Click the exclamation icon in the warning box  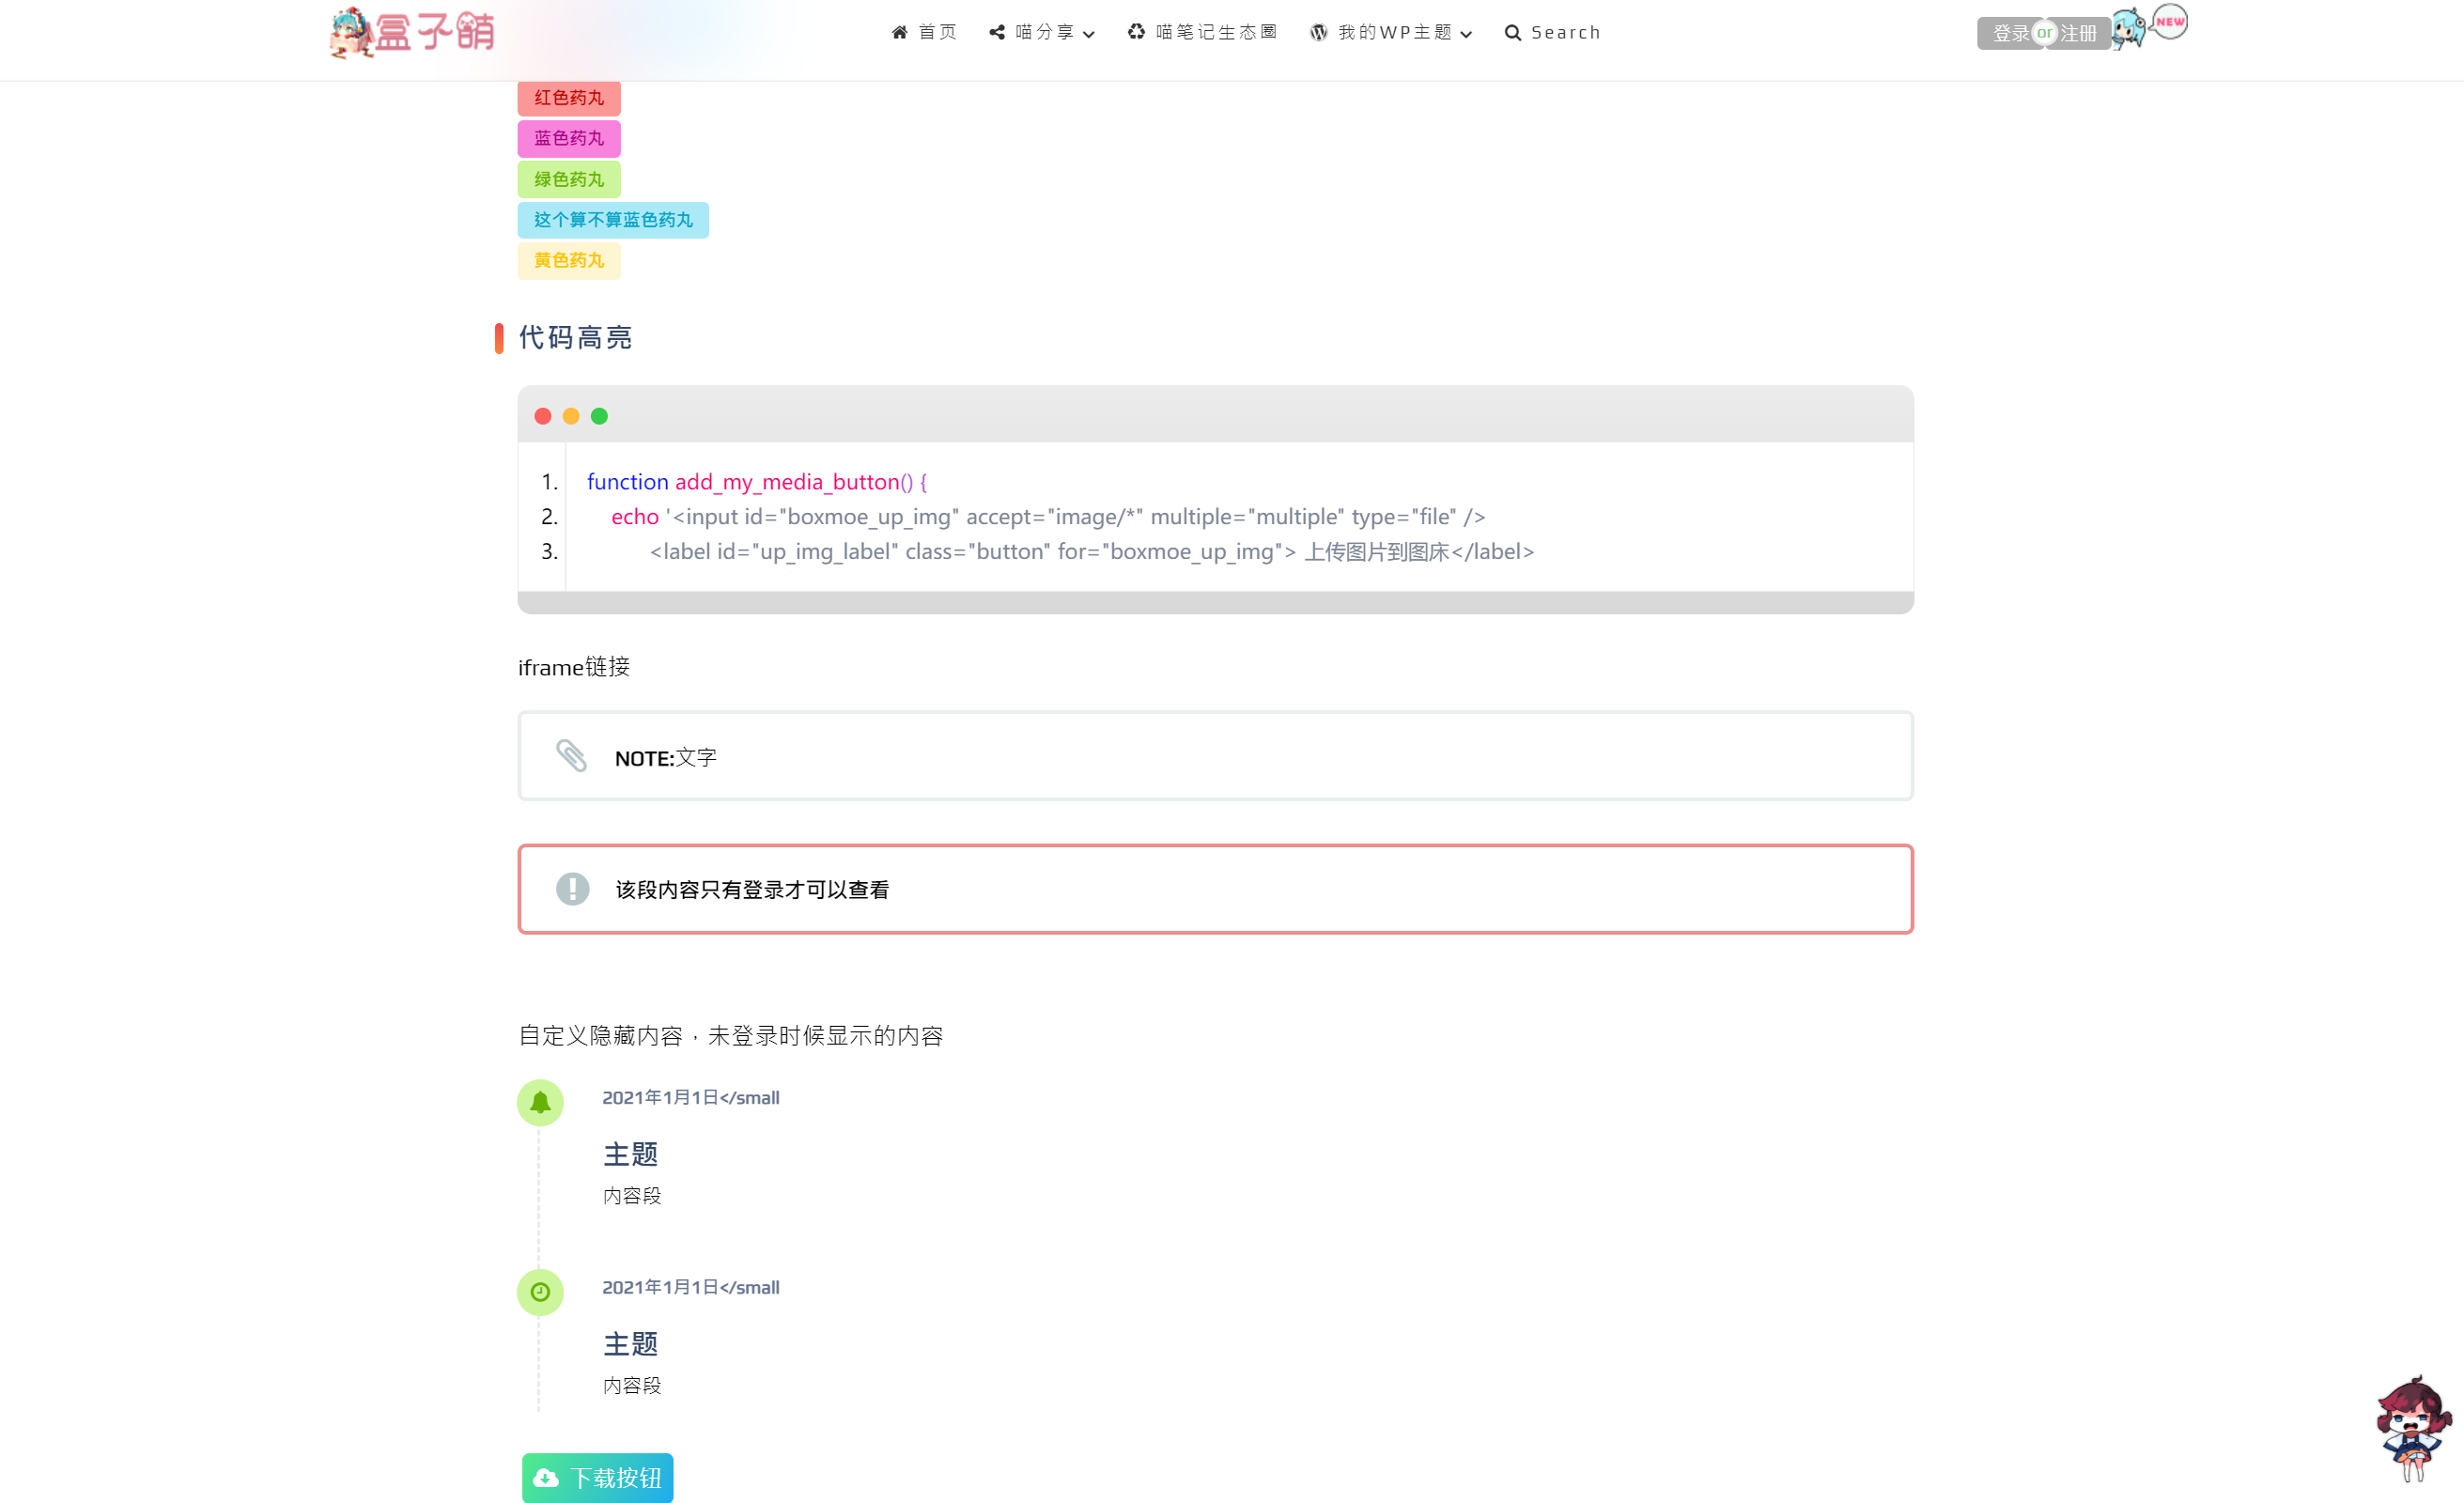(572, 889)
